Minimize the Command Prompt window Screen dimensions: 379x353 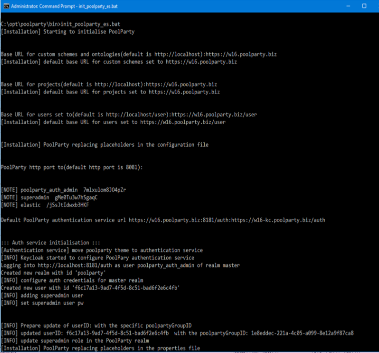(x=348, y=6)
